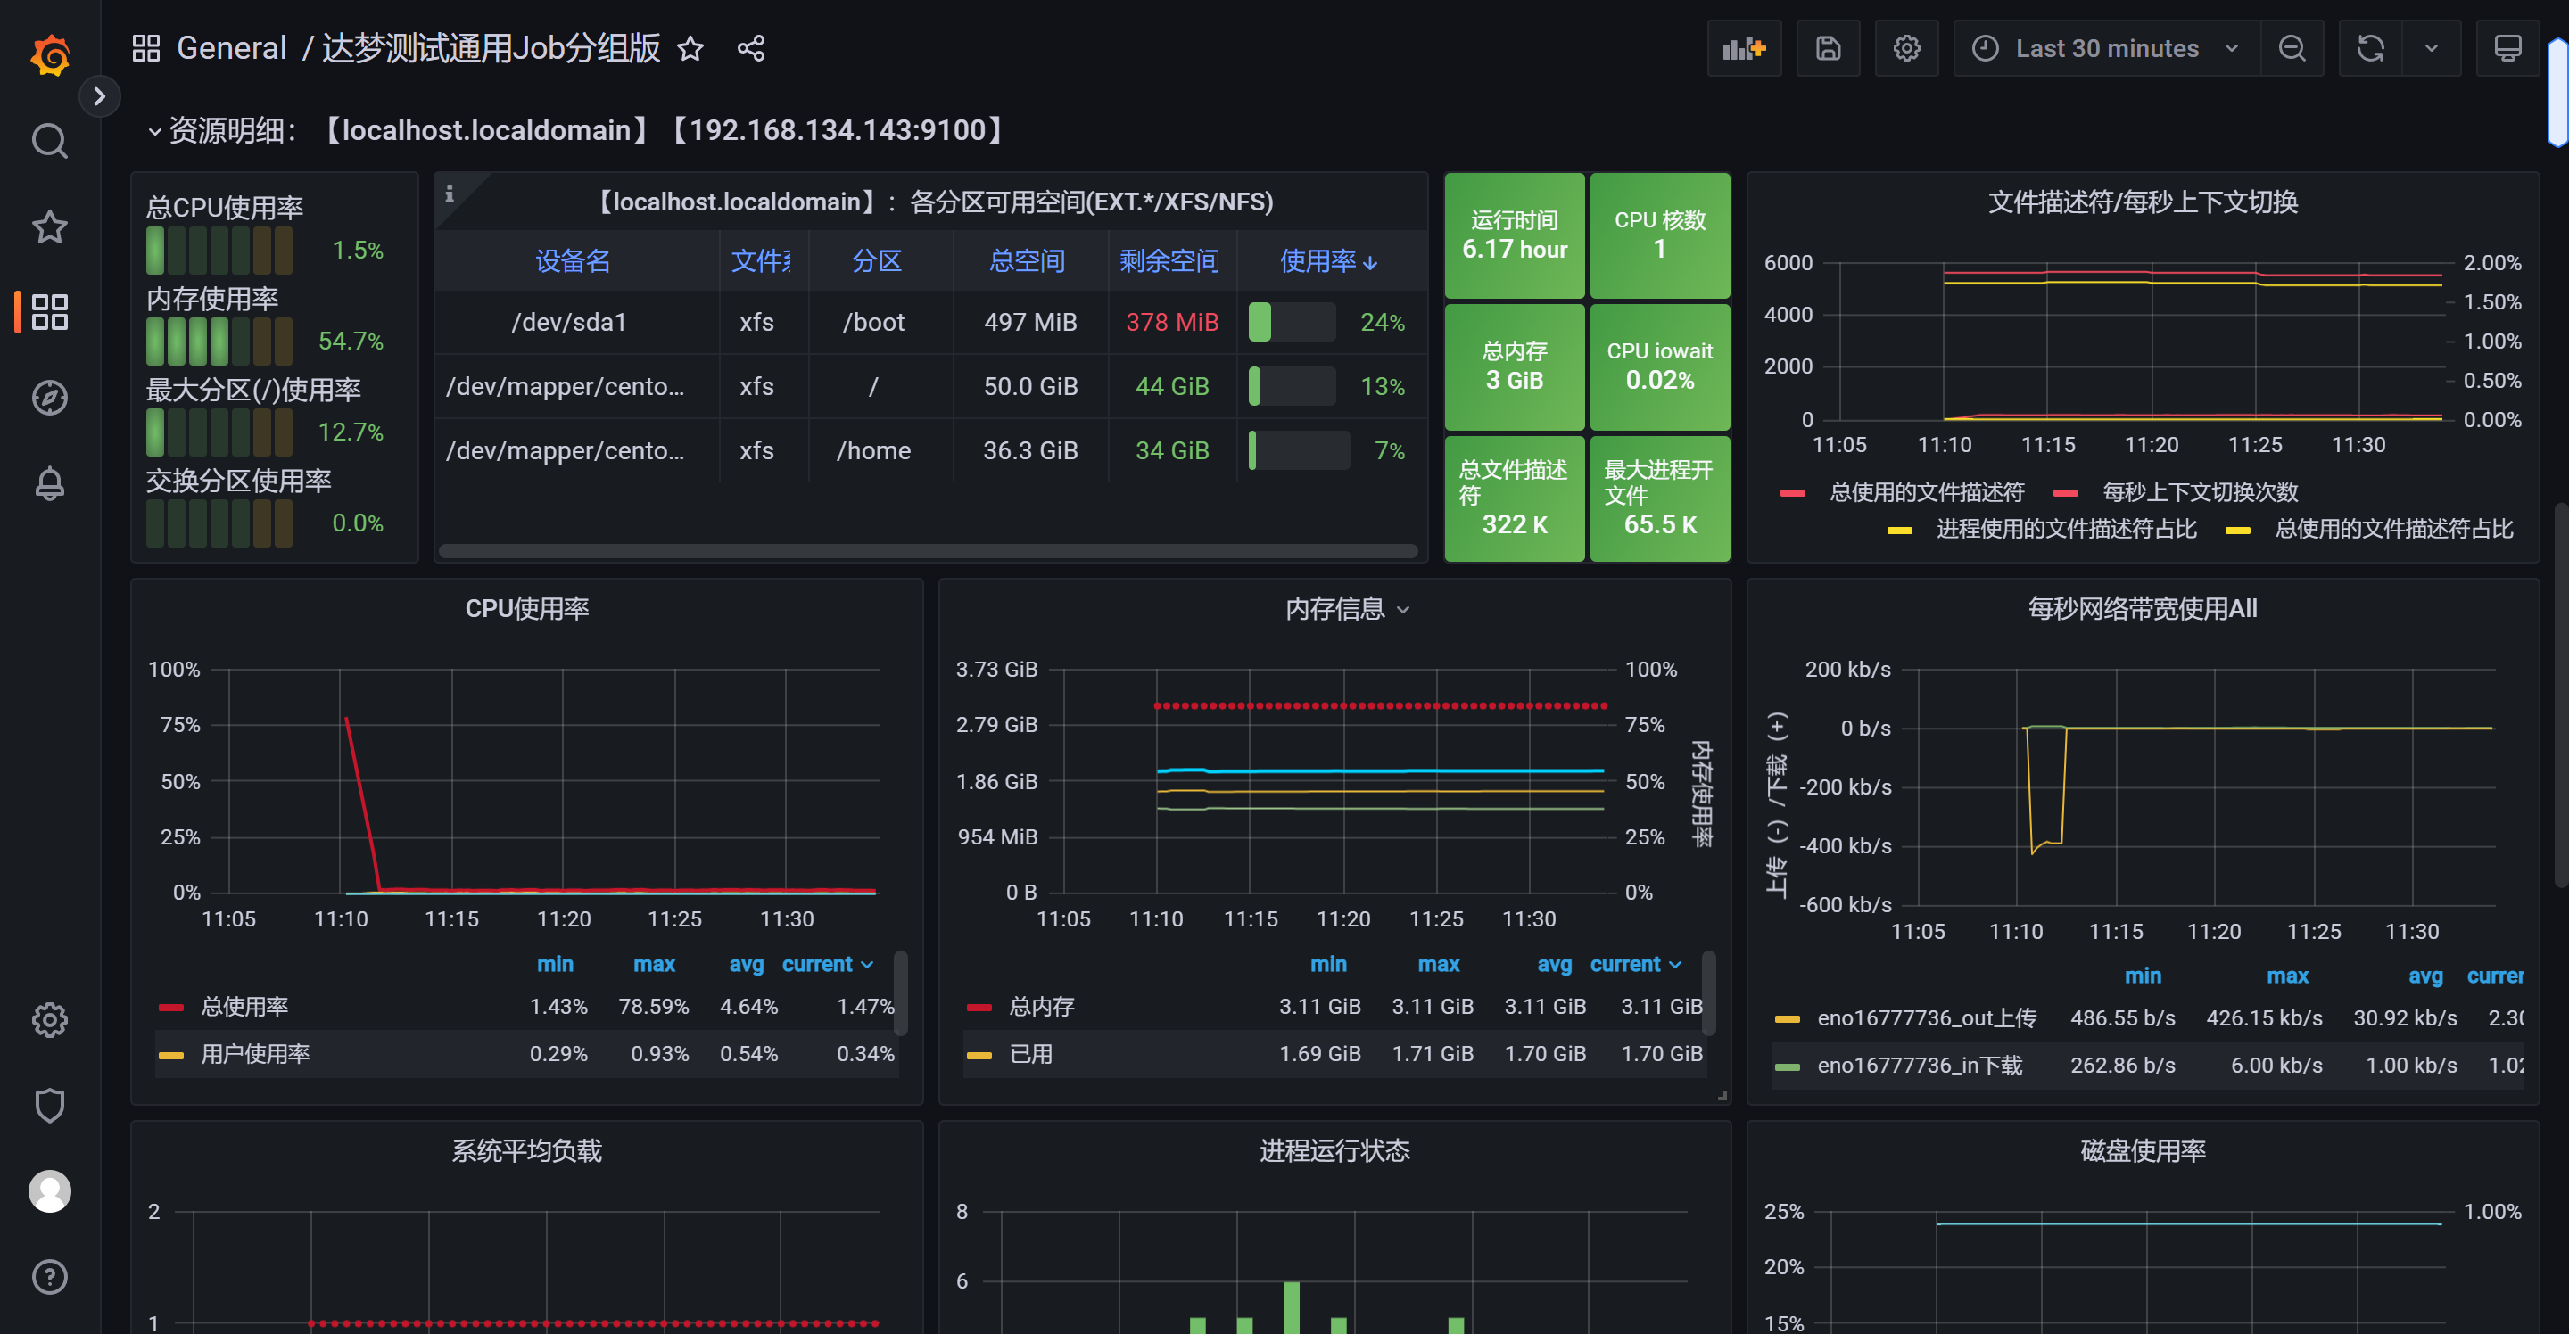Screen dimensions: 2569x1334
Task: Save dashboard using the disk icon
Action: click(x=1828, y=48)
